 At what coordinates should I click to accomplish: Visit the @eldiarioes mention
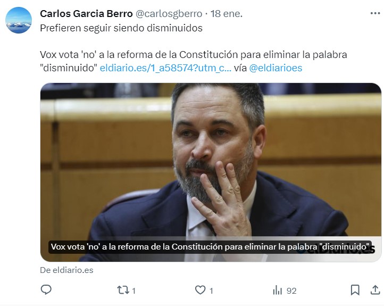coord(276,68)
